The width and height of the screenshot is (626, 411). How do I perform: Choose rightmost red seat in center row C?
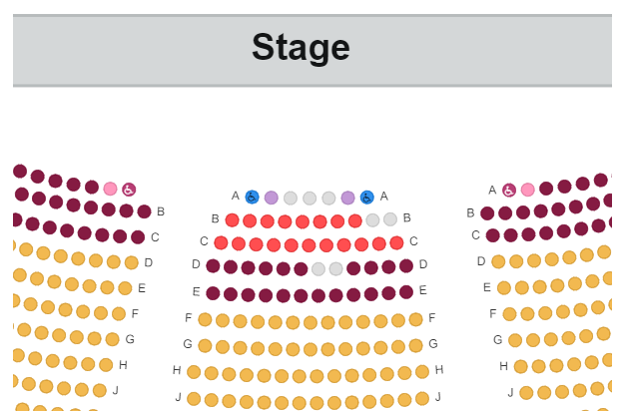tap(396, 242)
